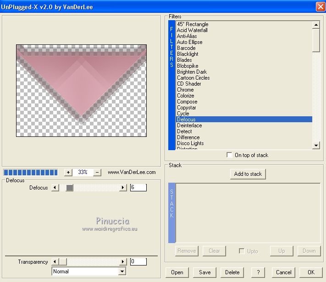Click the Transparency slider thumb
The image size is (326, 282).
pos(63,262)
